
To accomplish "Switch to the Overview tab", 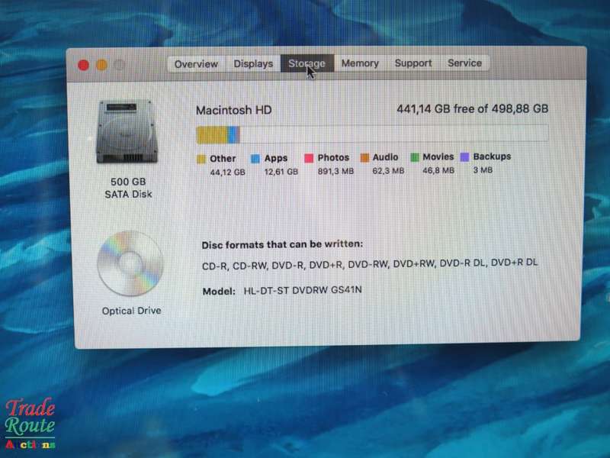I will (196, 64).
